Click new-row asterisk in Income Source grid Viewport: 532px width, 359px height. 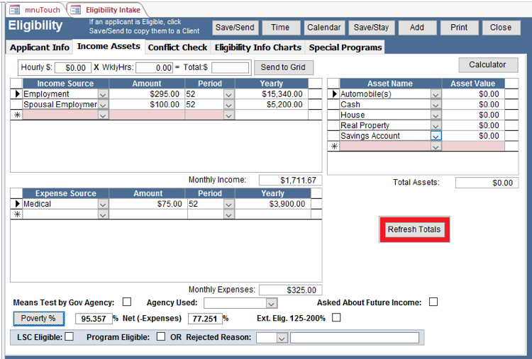(17, 115)
